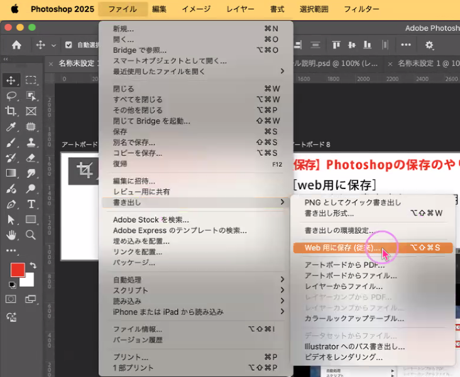Select the Lasso tool
The height and width of the screenshot is (377, 460).
click(x=11, y=96)
